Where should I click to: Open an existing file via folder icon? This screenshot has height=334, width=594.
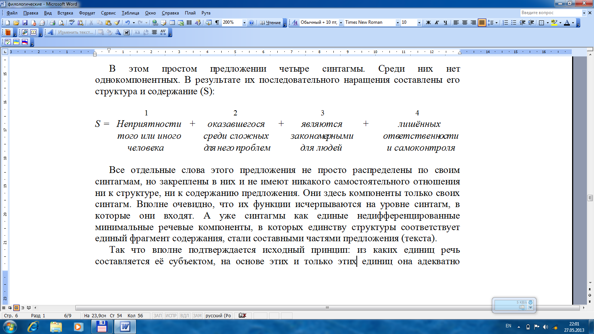16,23
